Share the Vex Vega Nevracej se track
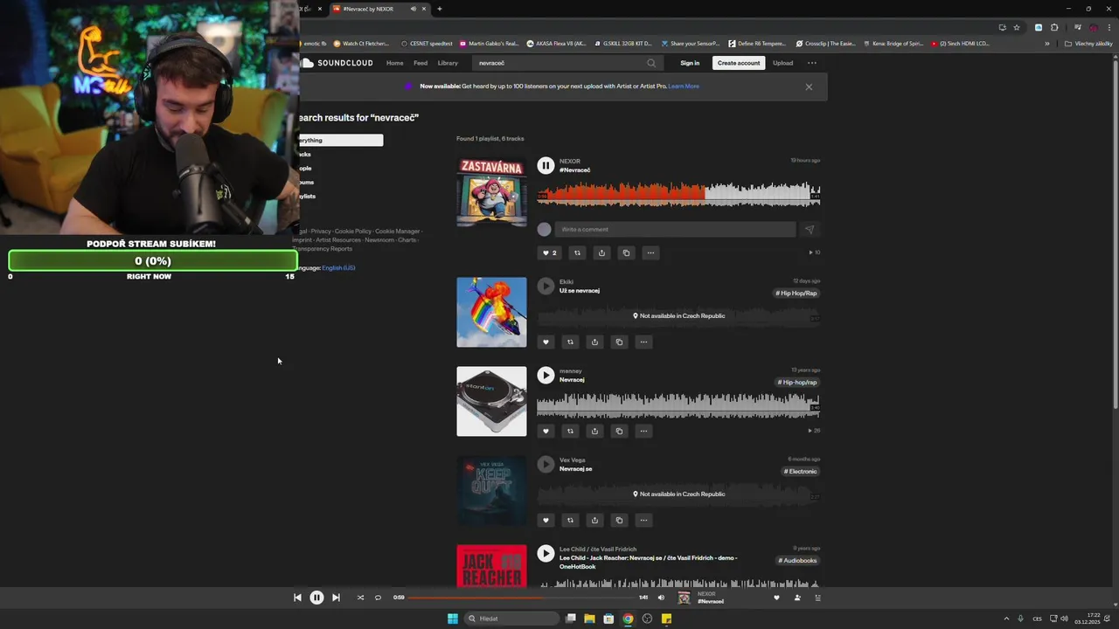Viewport: 1119px width, 629px height. (x=594, y=521)
